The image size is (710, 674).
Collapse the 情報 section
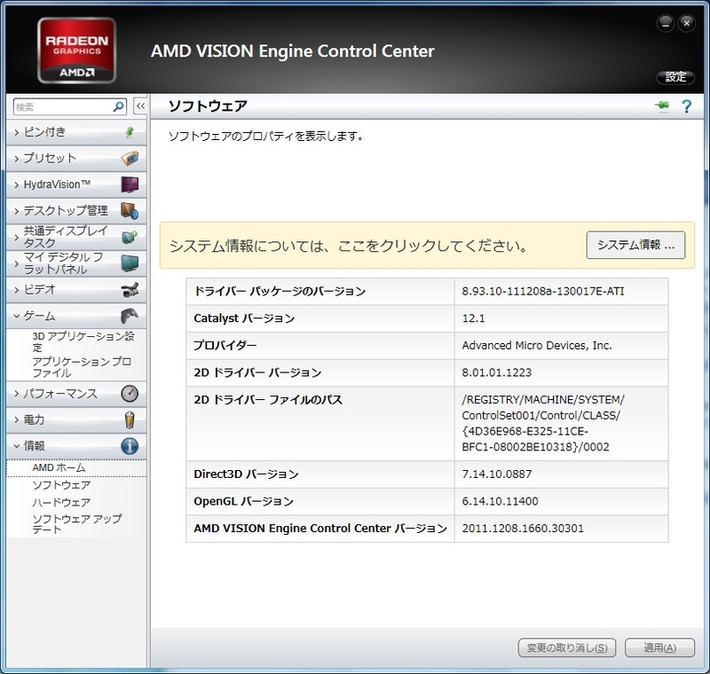[x=76, y=446]
